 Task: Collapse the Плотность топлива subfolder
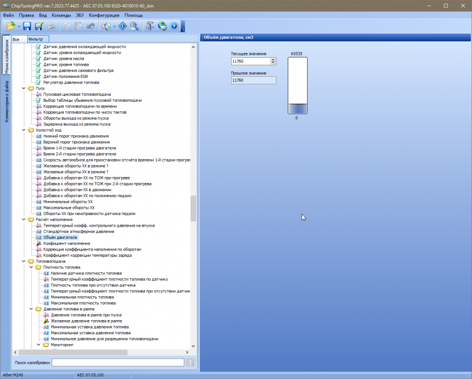[x=32, y=267]
